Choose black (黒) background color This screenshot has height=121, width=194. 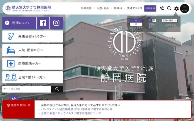click(154, 21)
